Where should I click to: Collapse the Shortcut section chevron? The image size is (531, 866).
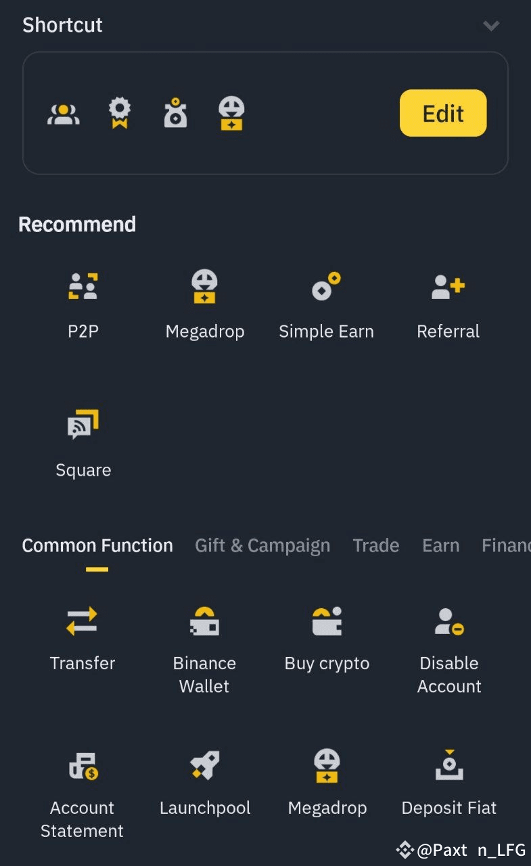tap(491, 26)
